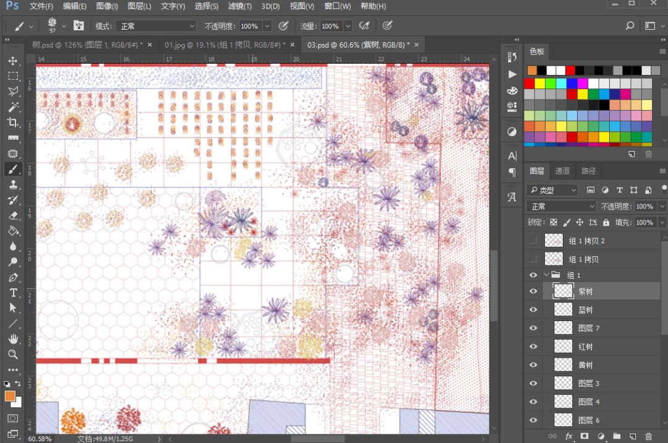Select the Brush tool in toolbox

tap(13, 169)
